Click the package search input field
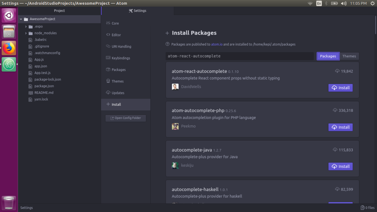 [x=239, y=56]
